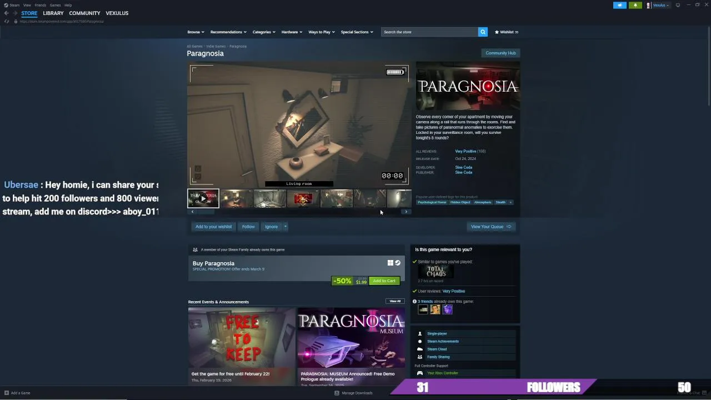Open the Paragnosia Museum announcement card

351,346
